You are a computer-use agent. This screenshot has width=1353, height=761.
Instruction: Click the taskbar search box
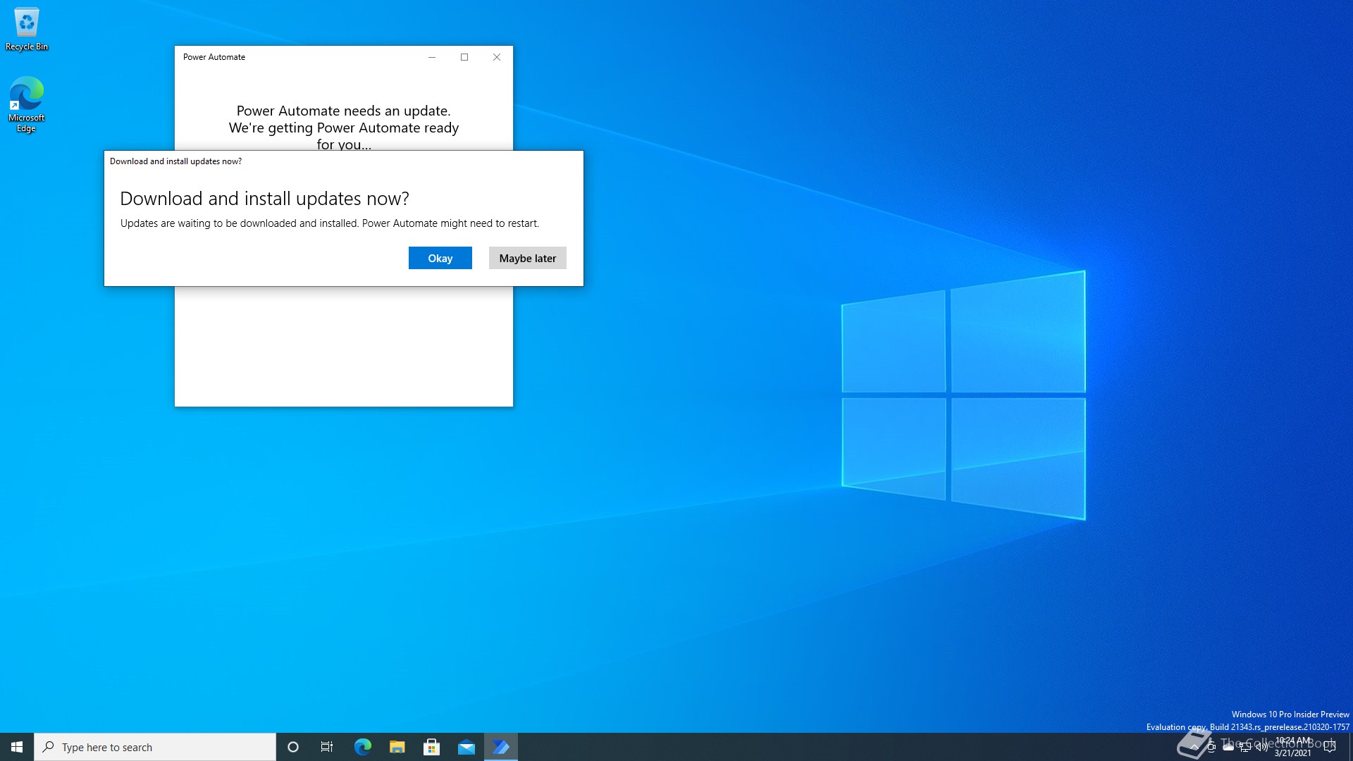click(155, 747)
